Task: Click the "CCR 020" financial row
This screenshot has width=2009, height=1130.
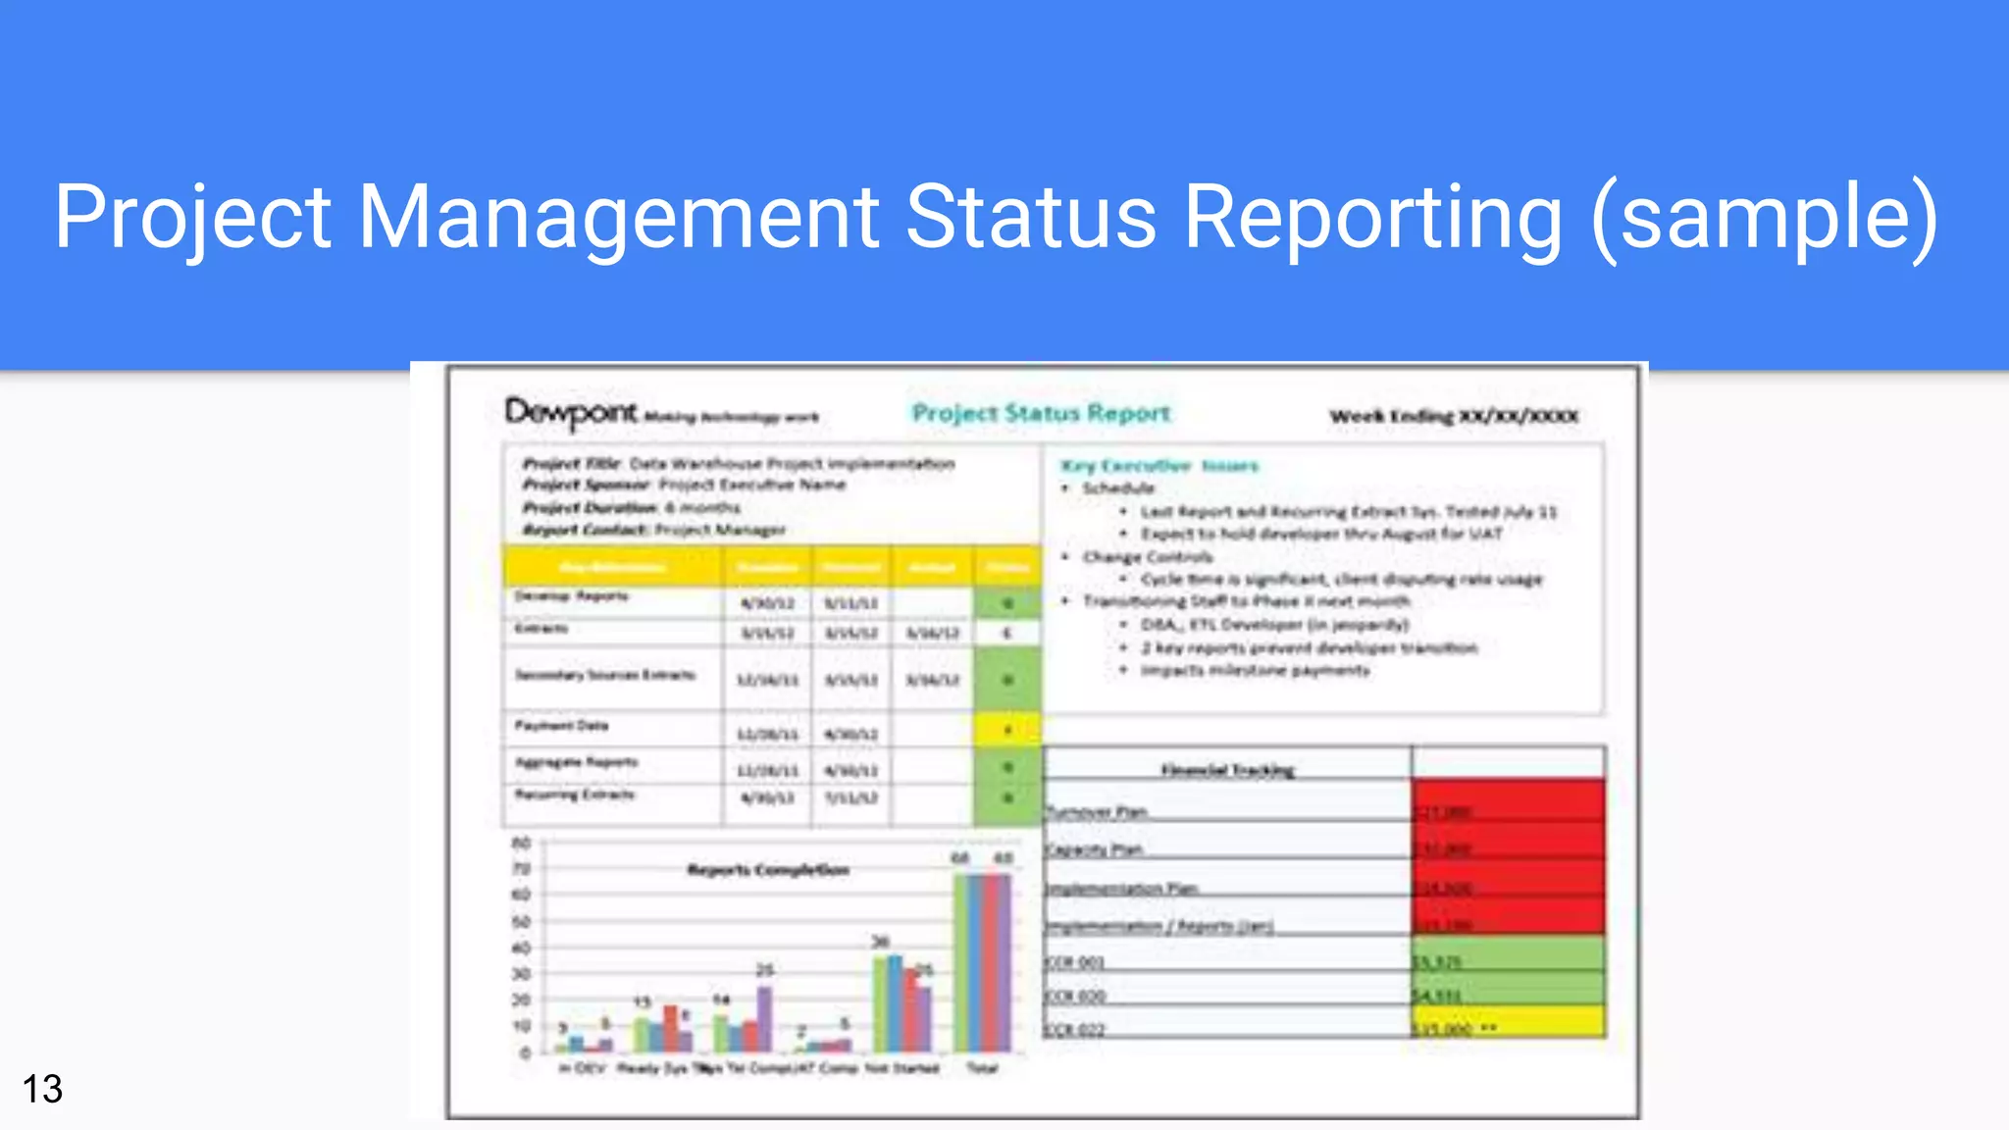Action: tap(1324, 989)
